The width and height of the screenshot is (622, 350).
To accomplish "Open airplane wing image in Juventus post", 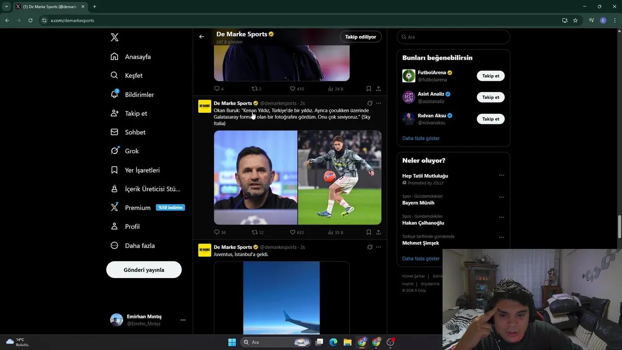I will pyautogui.click(x=281, y=297).
